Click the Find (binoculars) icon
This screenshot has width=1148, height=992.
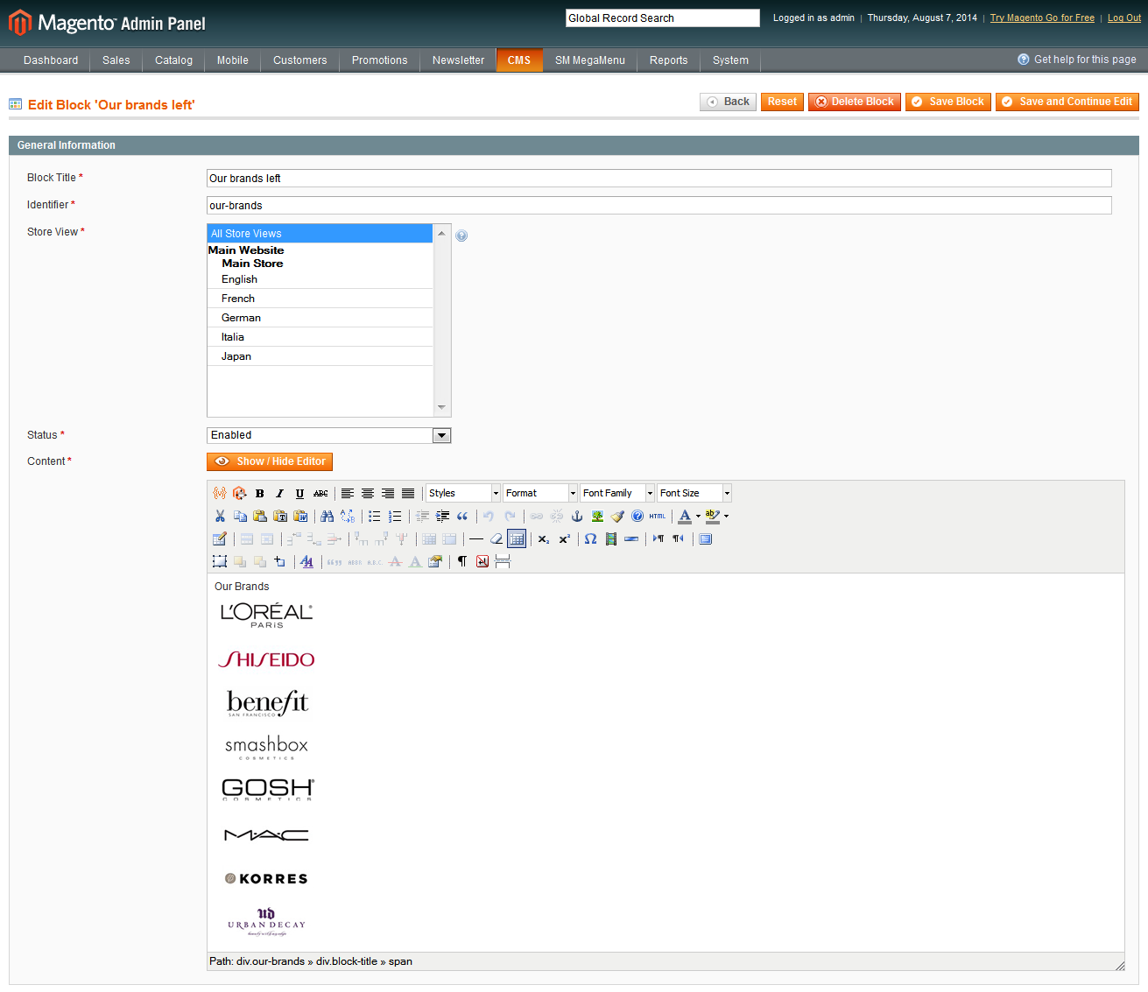(x=327, y=516)
